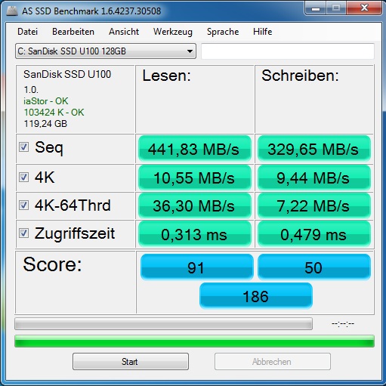
Task: Click the read score 91
Action: tap(196, 267)
